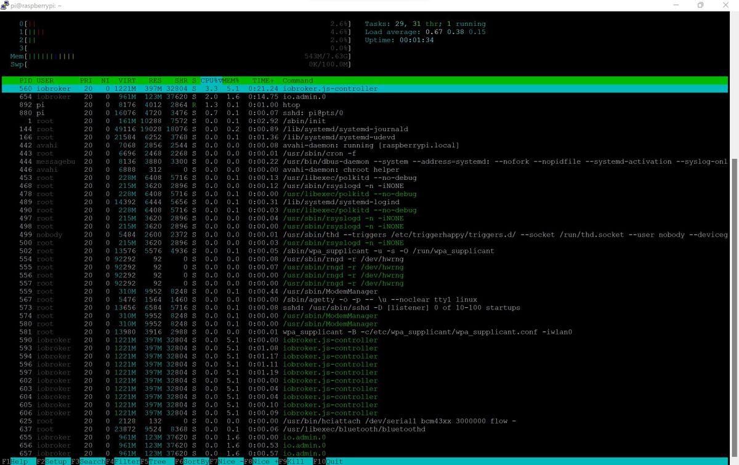Click the Tasks summary line
739x465 pixels.
click(425, 24)
